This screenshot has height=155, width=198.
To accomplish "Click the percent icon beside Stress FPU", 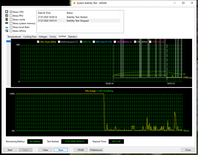I will (x=7, y=15).
